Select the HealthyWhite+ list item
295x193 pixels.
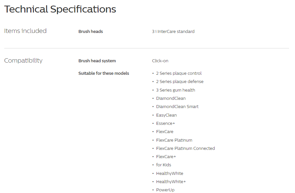[171, 181]
